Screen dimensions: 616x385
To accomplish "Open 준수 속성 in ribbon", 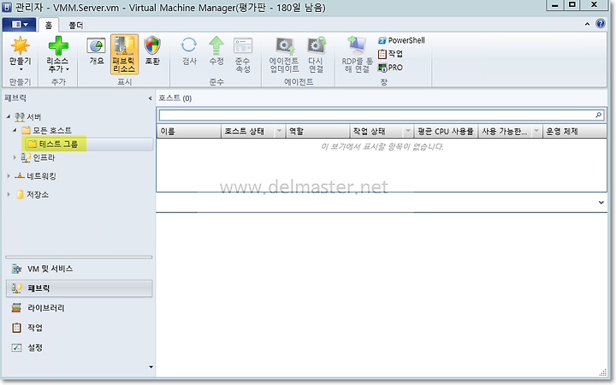I will point(243,55).
